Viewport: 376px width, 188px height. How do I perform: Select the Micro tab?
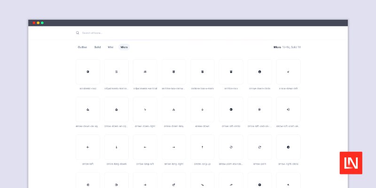[124, 47]
